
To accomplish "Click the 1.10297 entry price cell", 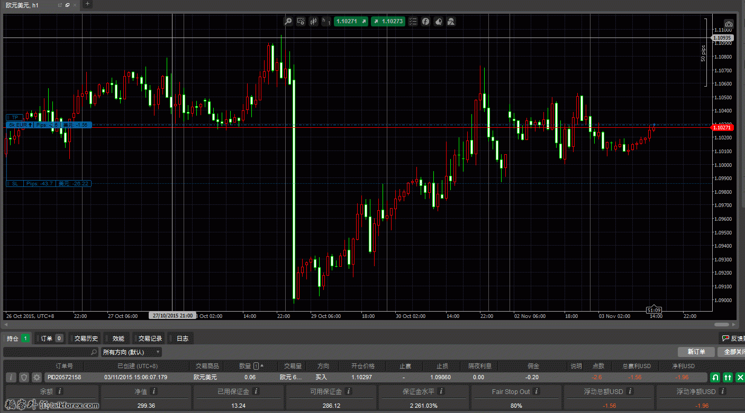I will (362, 377).
